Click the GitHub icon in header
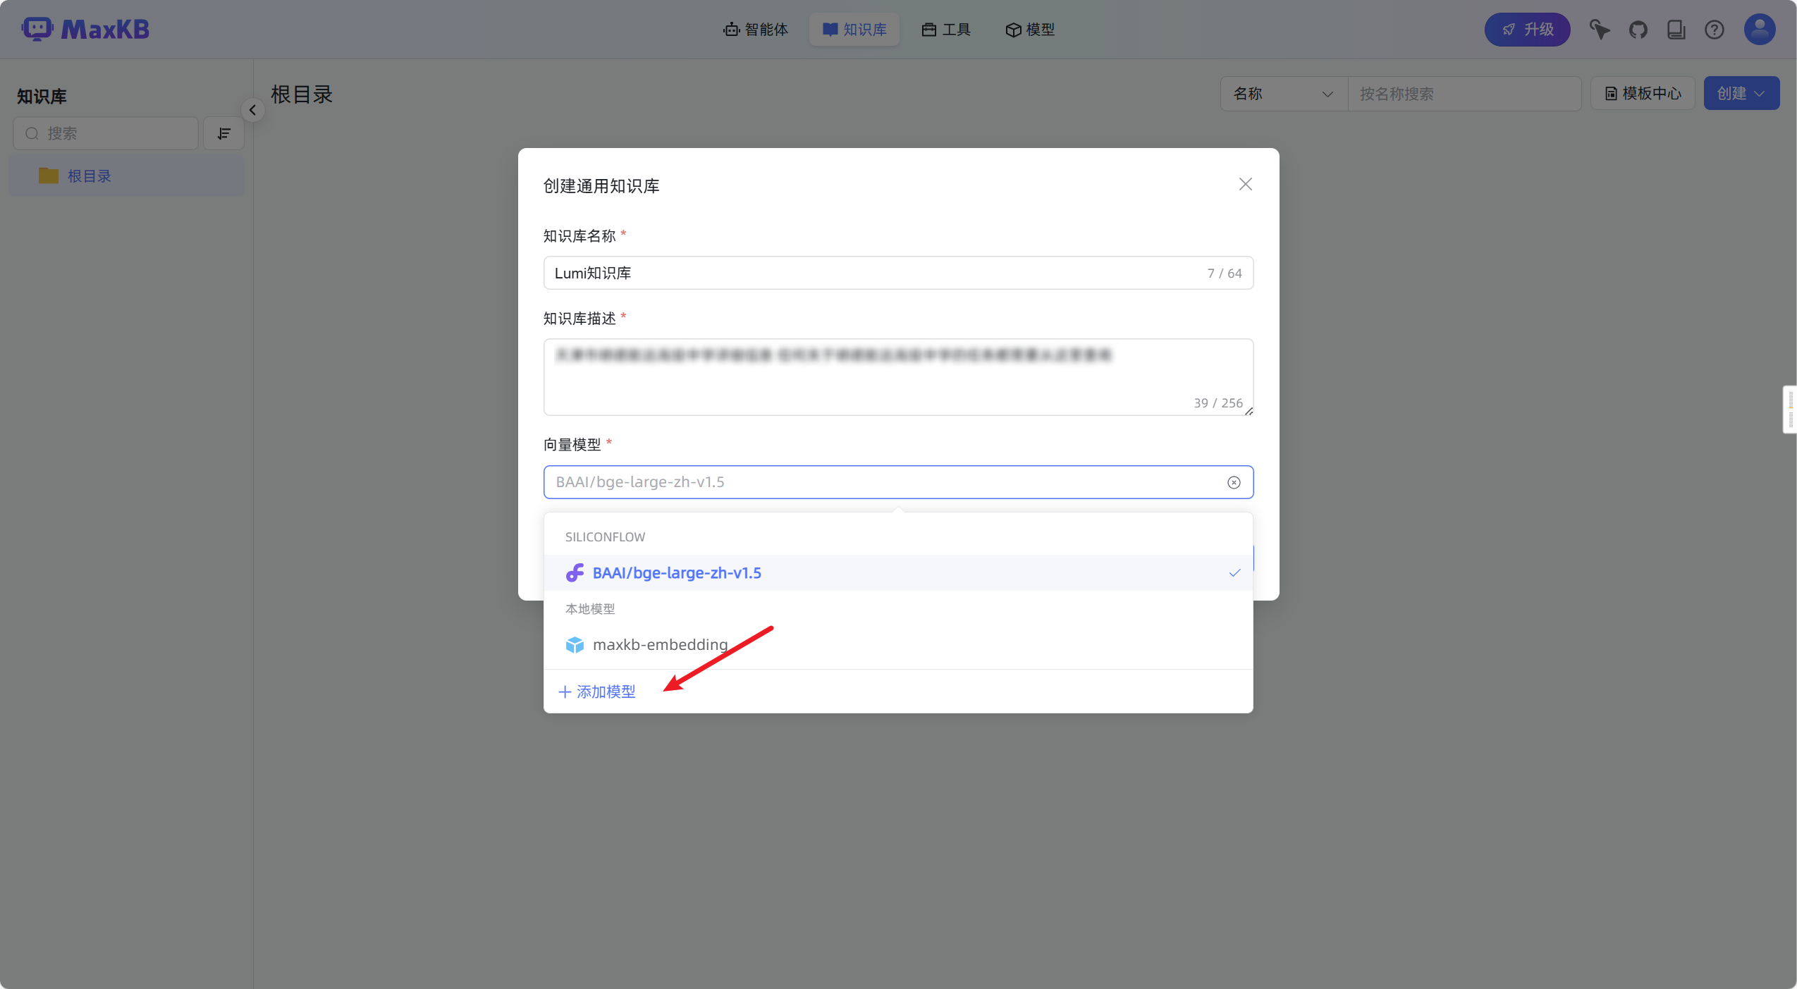 click(1638, 30)
